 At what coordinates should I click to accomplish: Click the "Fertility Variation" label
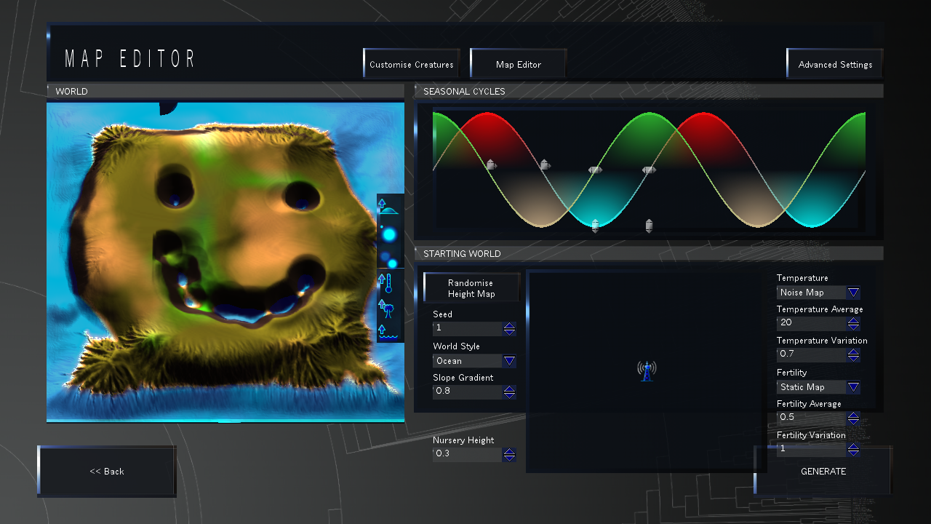tap(811, 435)
